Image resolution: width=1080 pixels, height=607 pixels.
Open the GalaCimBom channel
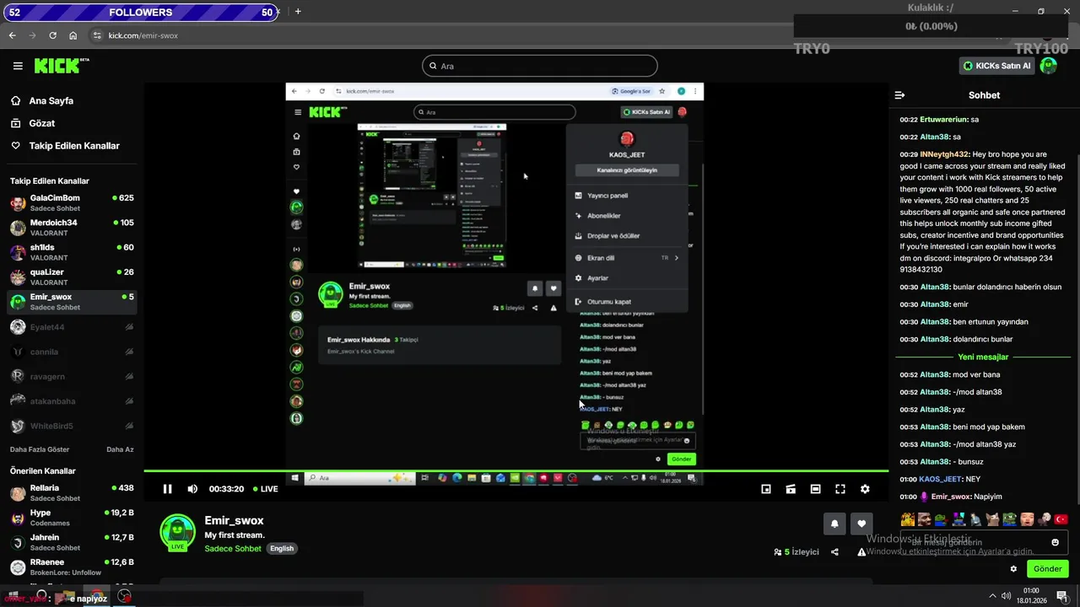(72, 202)
